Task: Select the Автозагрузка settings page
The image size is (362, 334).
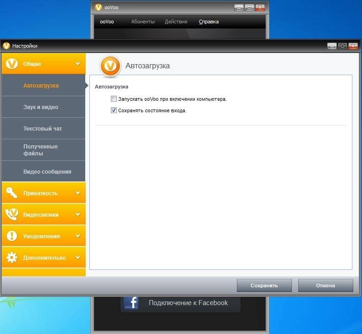Action: coord(44,85)
